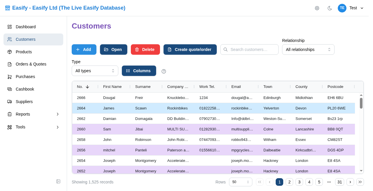Click the Tools wrench icon

[10, 127]
